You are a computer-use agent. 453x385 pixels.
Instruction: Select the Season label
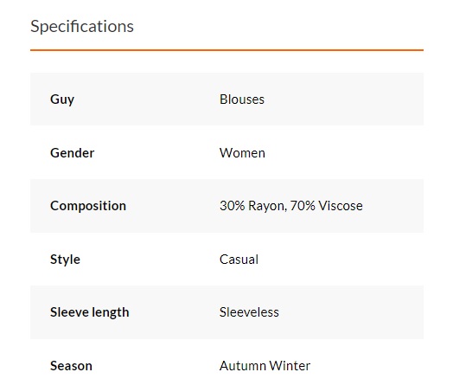pos(71,366)
